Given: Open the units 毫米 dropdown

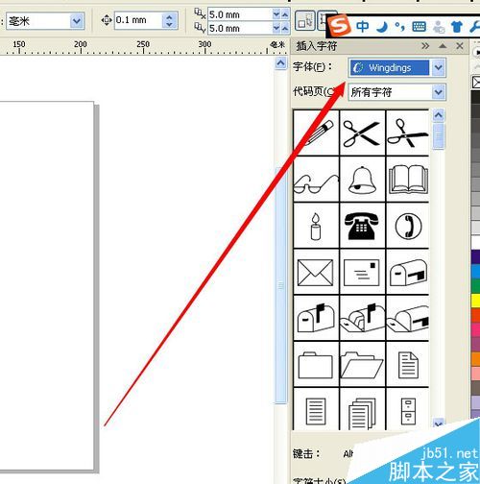Looking at the screenshot, I should pyautogui.click(x=77, y=21).
